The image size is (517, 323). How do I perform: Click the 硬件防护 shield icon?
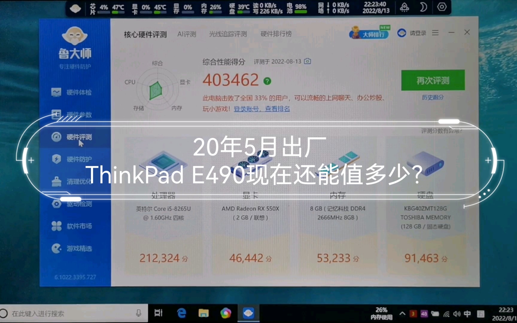[56, 159]
